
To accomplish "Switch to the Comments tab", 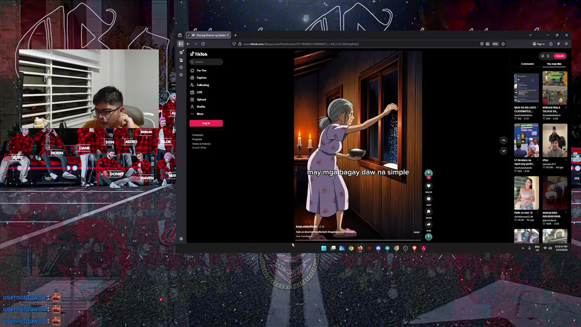I will (527, 64).
